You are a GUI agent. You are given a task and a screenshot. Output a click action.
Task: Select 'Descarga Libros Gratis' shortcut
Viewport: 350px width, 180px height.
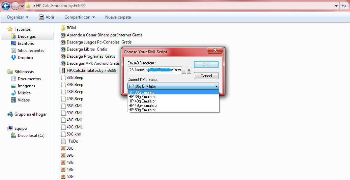87,49
